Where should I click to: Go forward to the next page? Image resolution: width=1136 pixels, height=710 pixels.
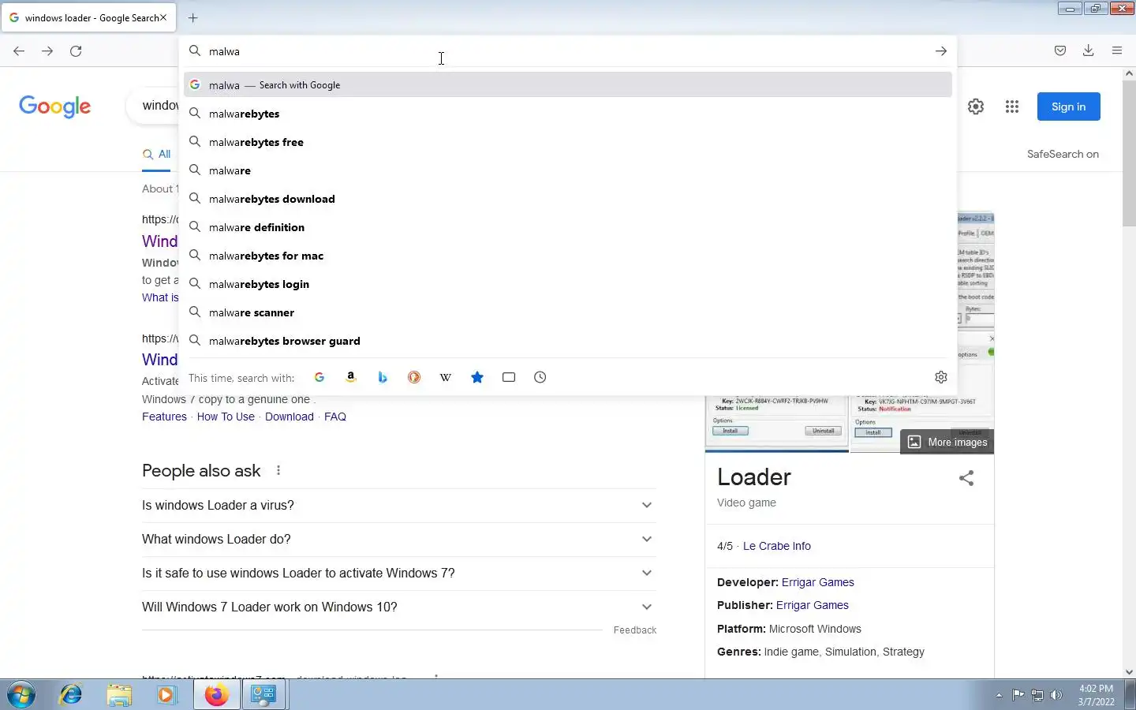click(47, 51)
